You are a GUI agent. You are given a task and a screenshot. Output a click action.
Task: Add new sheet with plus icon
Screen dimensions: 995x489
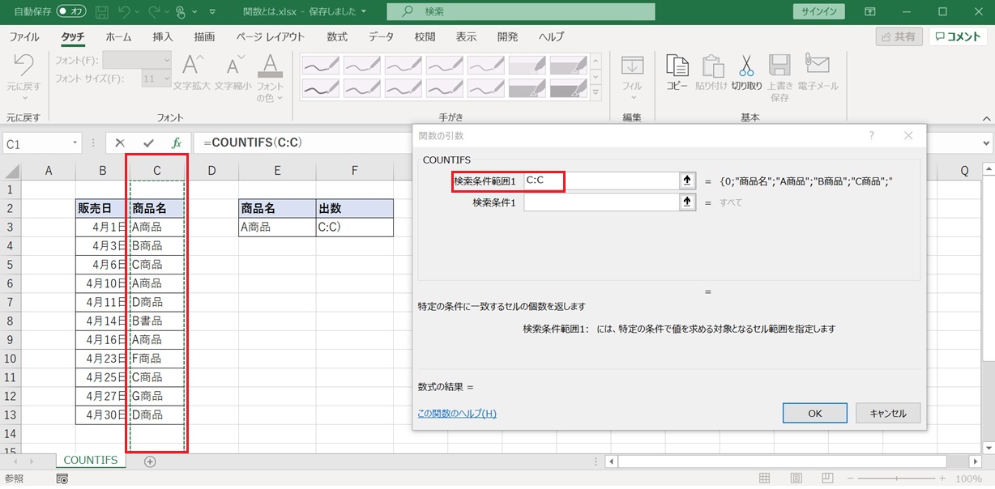[x=149, y=461]
